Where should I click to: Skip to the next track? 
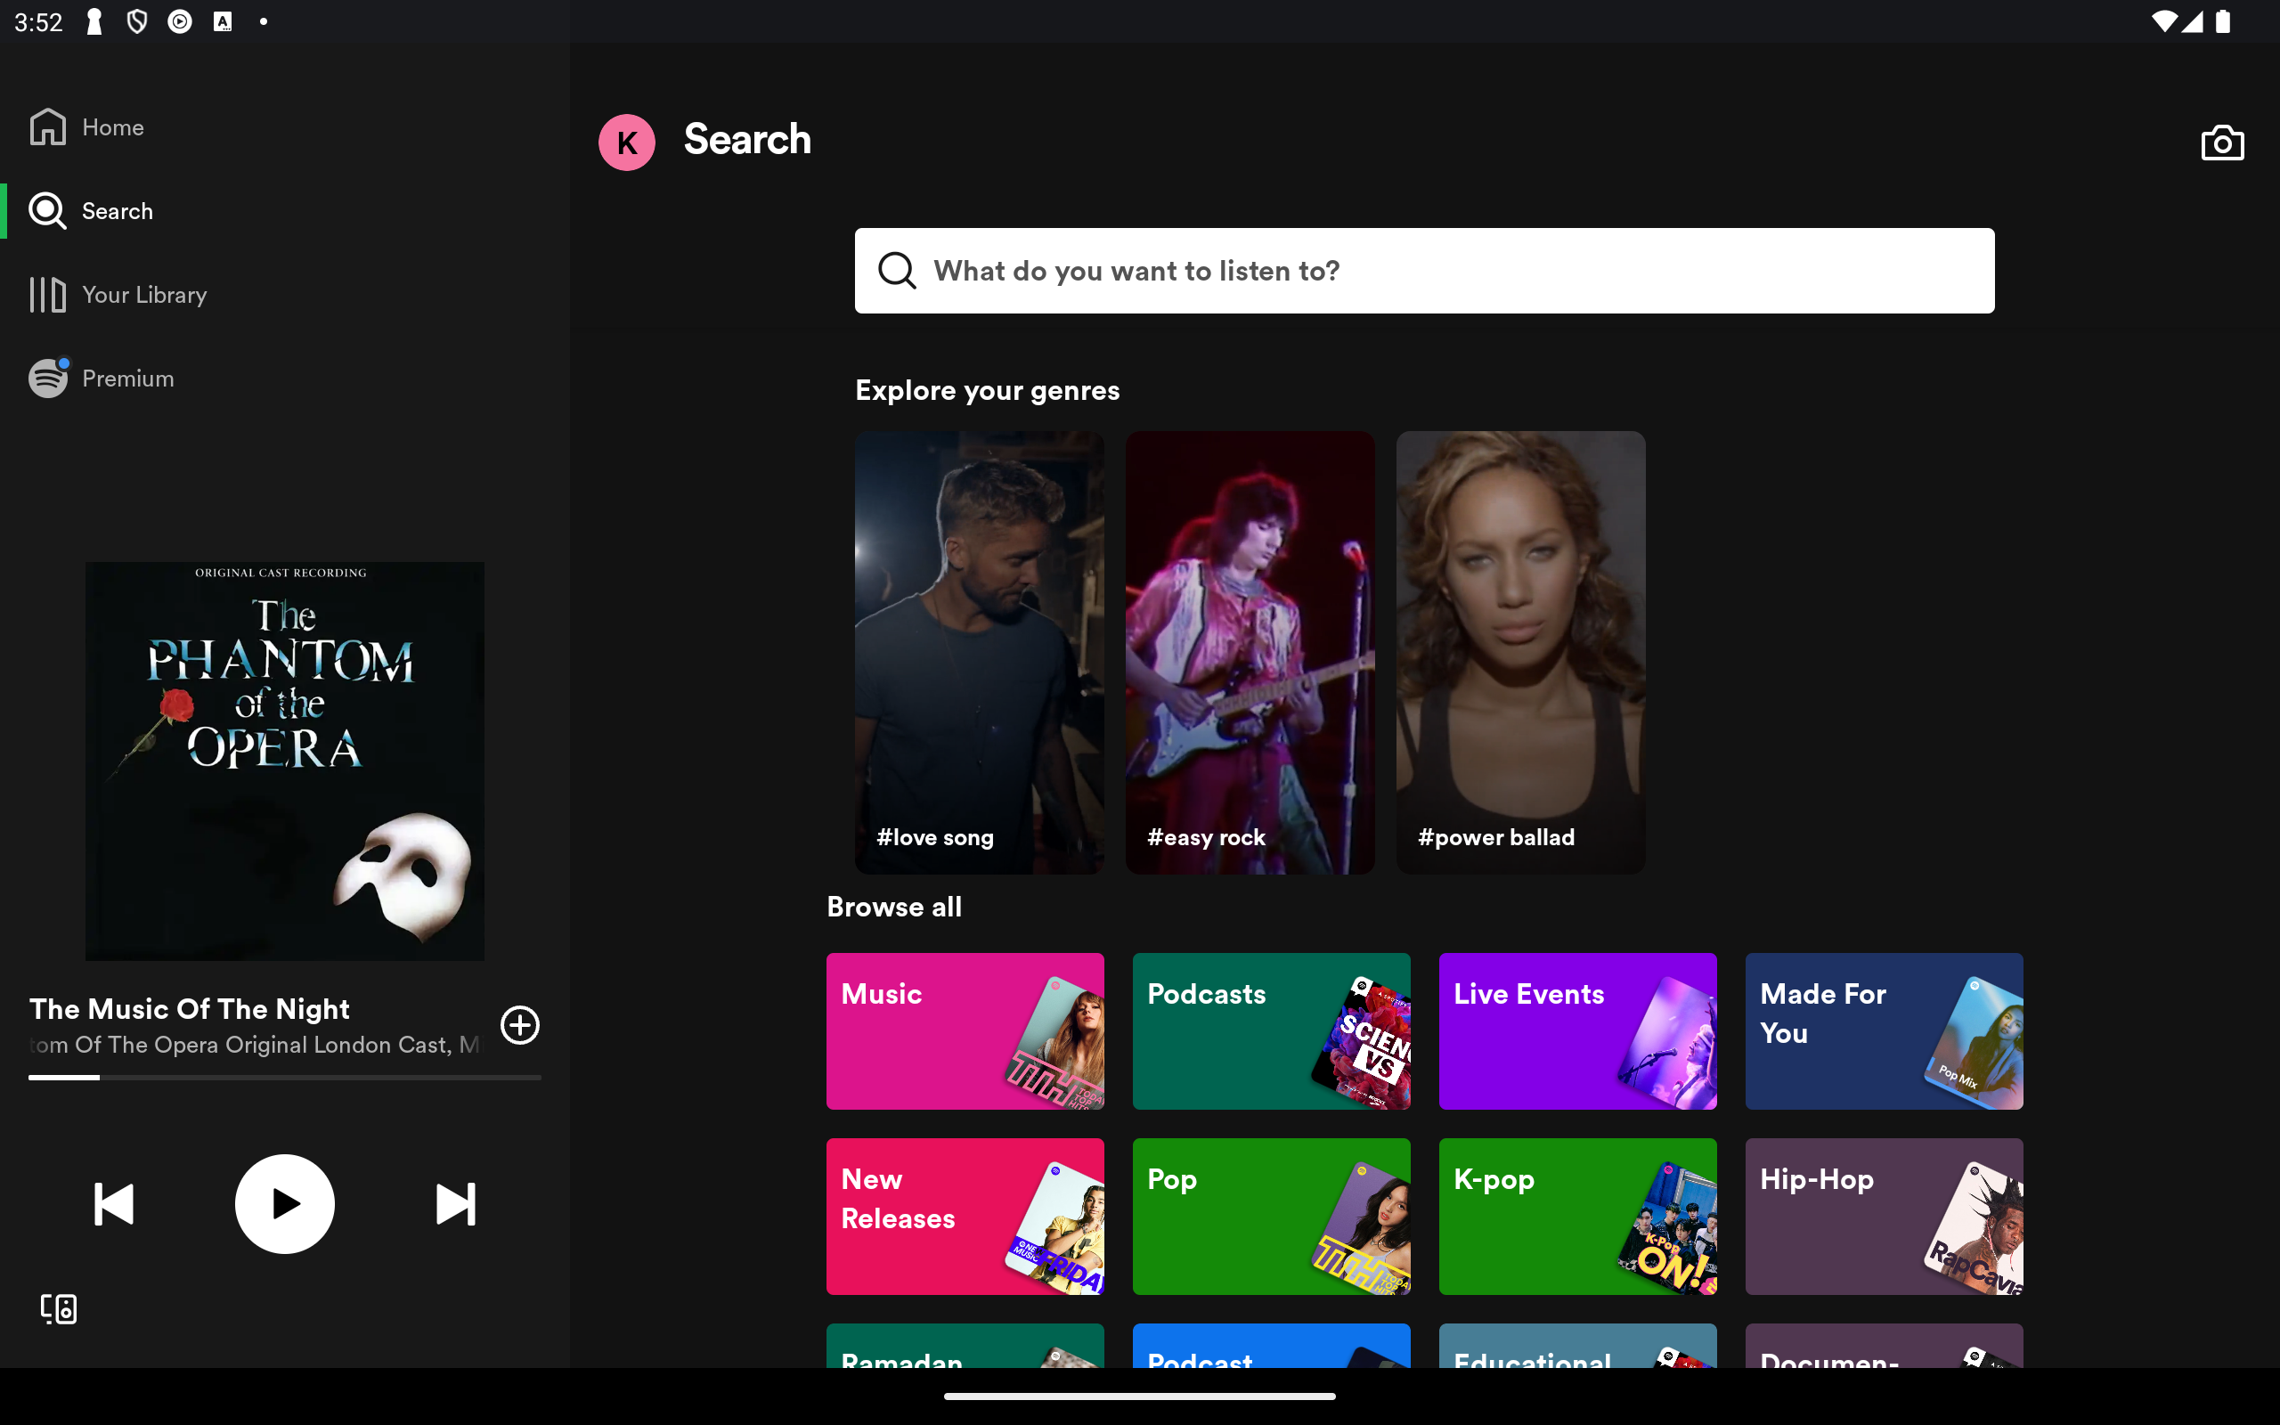[x=456, y=1204]
